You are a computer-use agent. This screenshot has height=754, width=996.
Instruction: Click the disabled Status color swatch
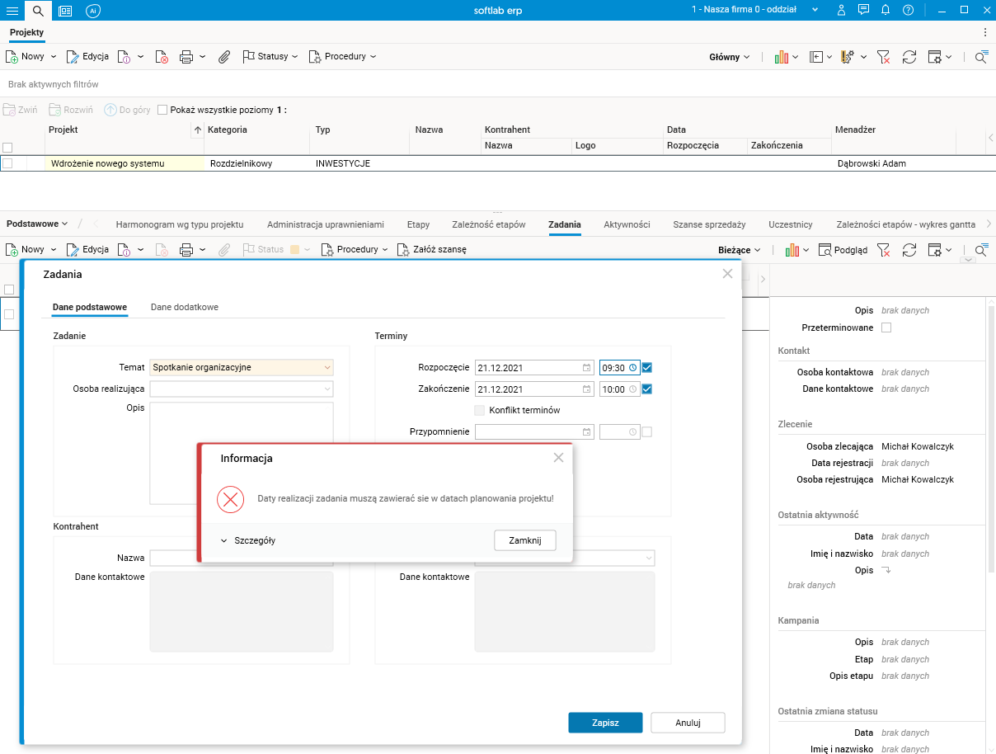pyautogui.click(x=294, y=249)
